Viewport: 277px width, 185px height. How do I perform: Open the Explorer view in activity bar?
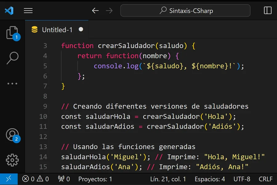click(x=12, y=33)
